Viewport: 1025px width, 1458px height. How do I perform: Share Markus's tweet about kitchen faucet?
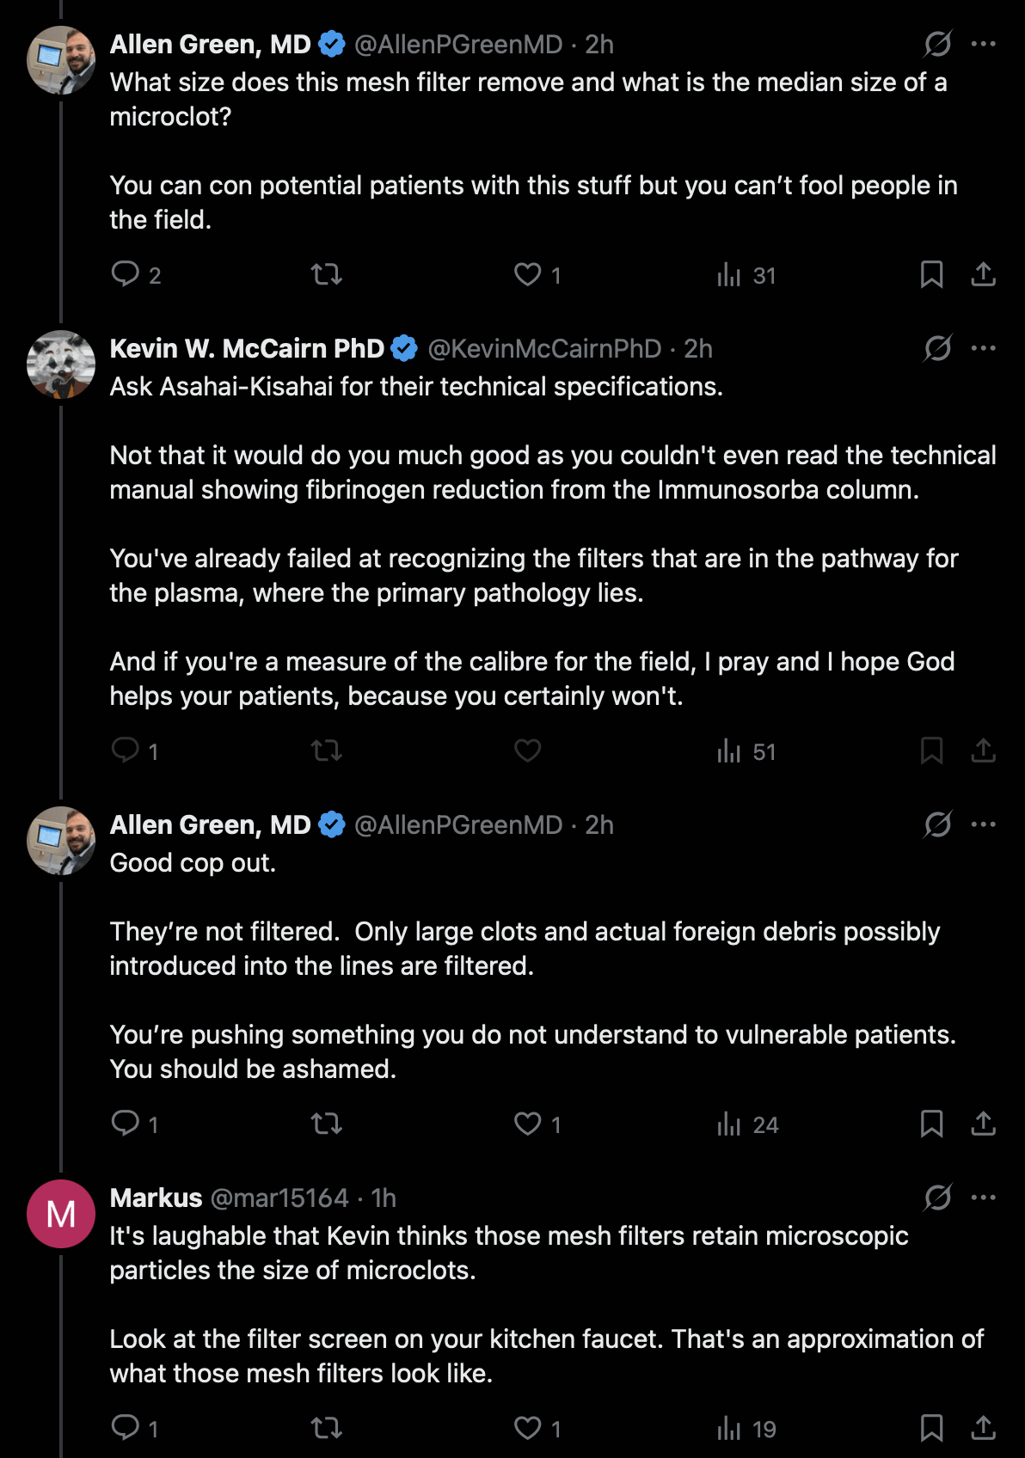coord(983,1428)
